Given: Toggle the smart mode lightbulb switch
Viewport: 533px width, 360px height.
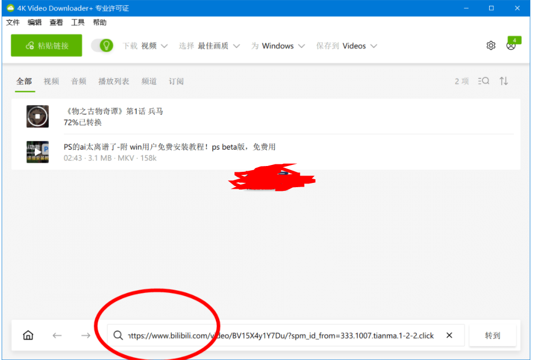Looking at the screenshot, I should tap(103, 45).
